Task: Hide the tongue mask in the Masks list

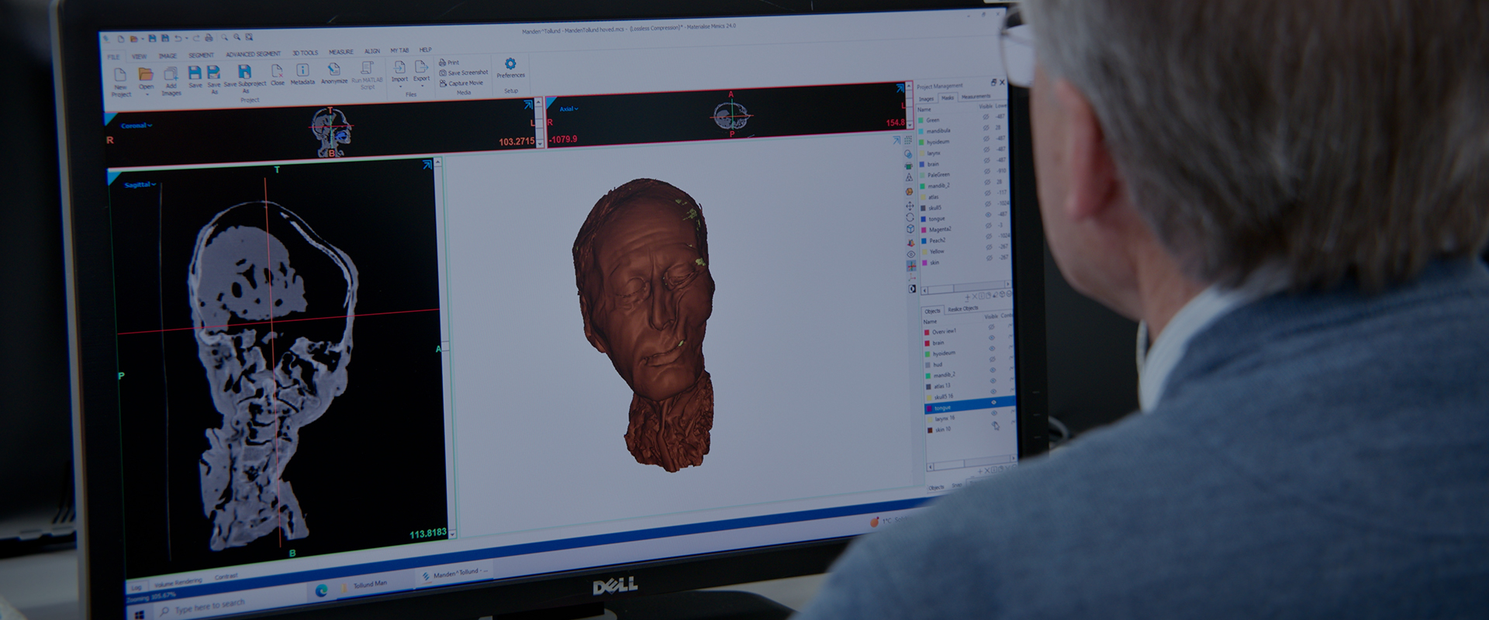Action: [x=988, y=215]
